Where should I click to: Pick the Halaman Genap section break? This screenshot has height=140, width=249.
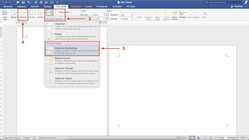tap(72, 71)
